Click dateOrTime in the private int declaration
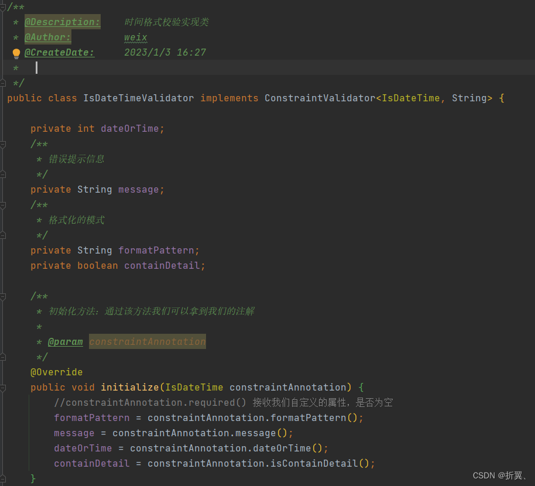The height and width of the screenshot is (486, 535). point(130,129)
